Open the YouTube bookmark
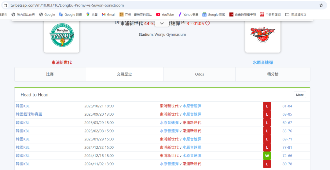Screen dimensions: 330x170 coord(165,14)
